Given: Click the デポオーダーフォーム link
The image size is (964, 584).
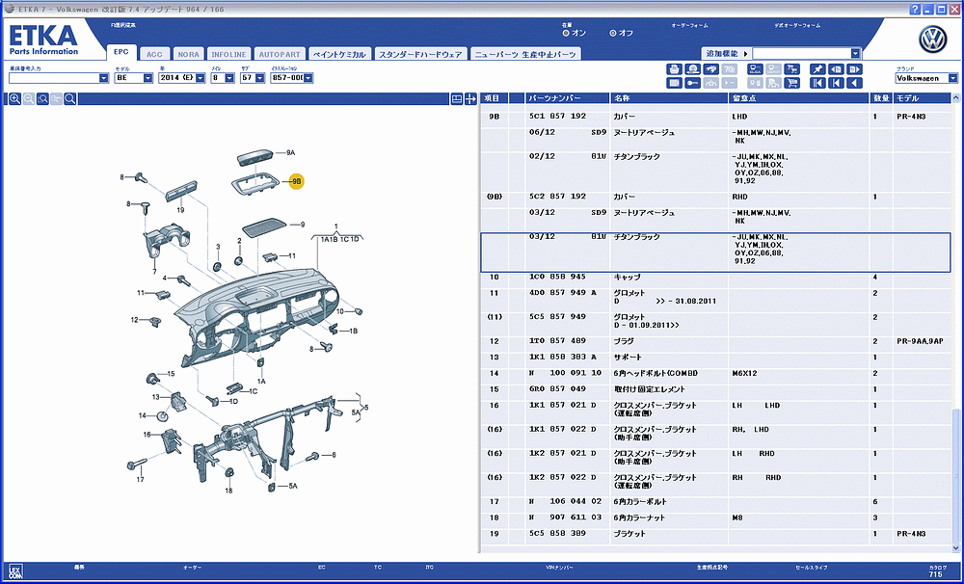Looking at the screenshot, I should [797, 26].
